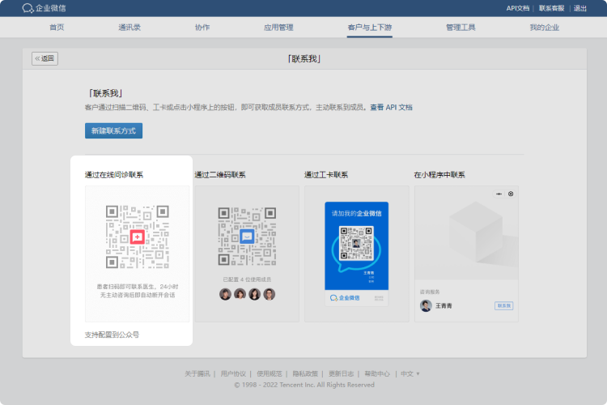The width and height of the screenshot is (607, 405).
Task: Click 通过二维码联系 heading
Action: tap(220, 175)
